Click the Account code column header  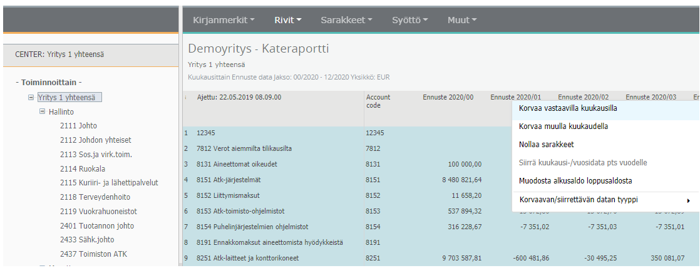[x=378, y=101]
